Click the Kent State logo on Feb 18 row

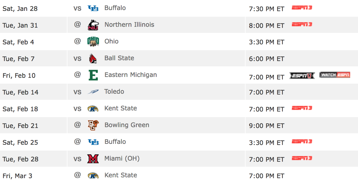click(x=93, y=108)
